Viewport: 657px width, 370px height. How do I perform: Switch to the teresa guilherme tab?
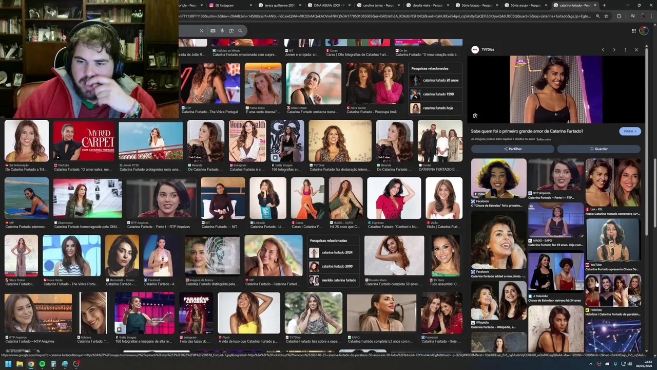coord(280,5)
